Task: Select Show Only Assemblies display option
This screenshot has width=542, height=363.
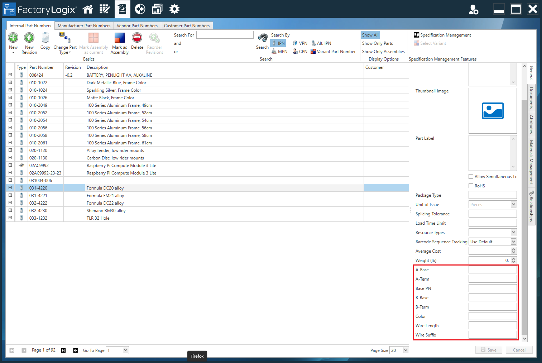Action: coord(383,51)
